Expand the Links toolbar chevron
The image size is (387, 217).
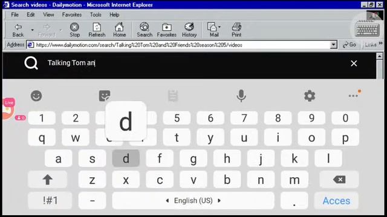point(380,43)
